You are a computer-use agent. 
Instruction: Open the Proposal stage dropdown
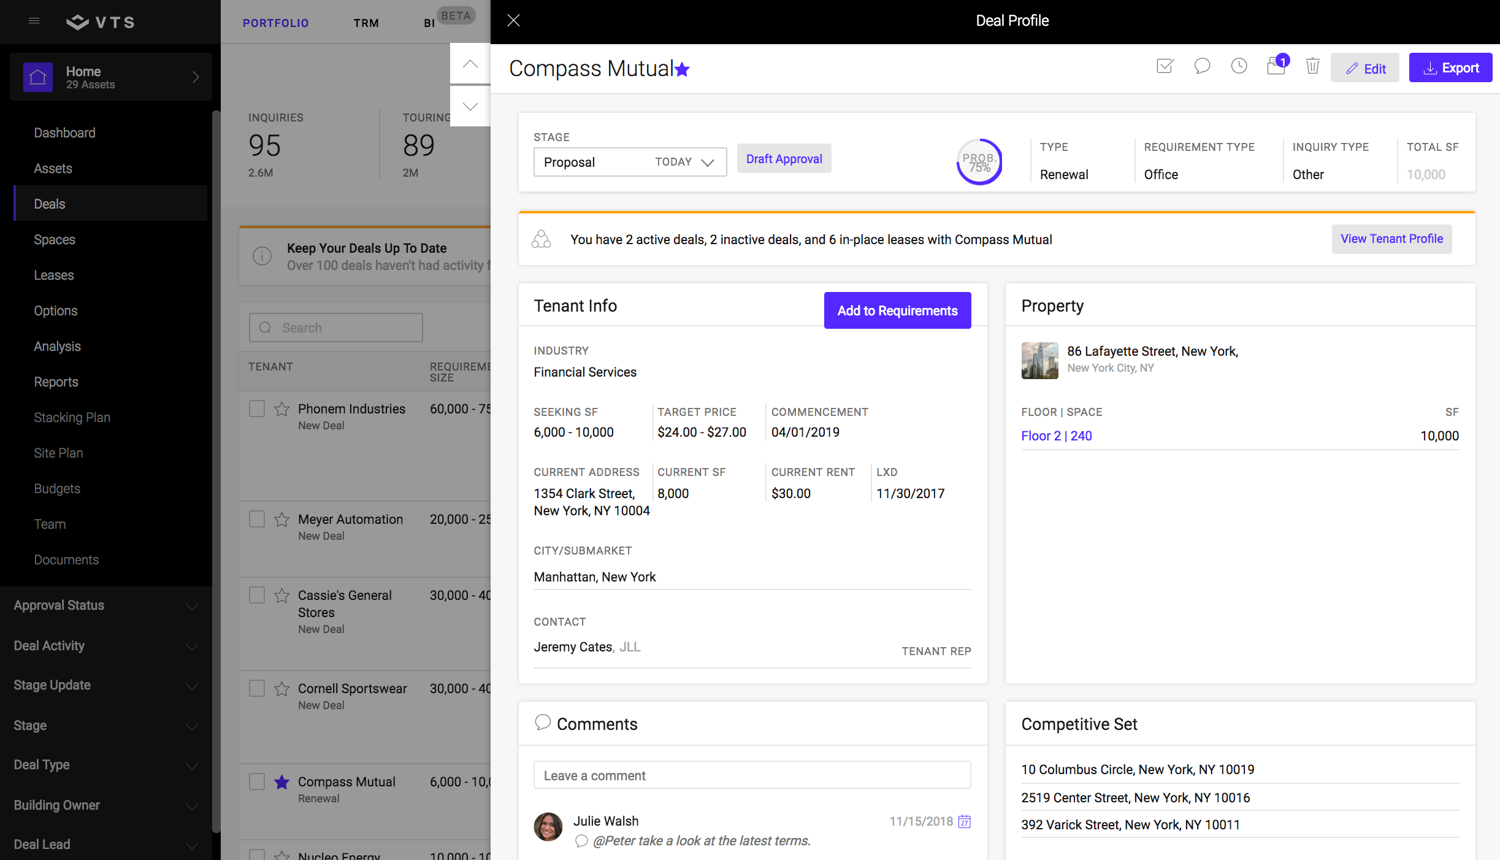click(630, 162)
